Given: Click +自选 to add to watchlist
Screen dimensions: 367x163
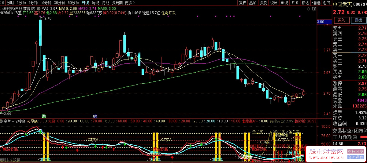Looking at the screenshot, I should pos(316,3).
